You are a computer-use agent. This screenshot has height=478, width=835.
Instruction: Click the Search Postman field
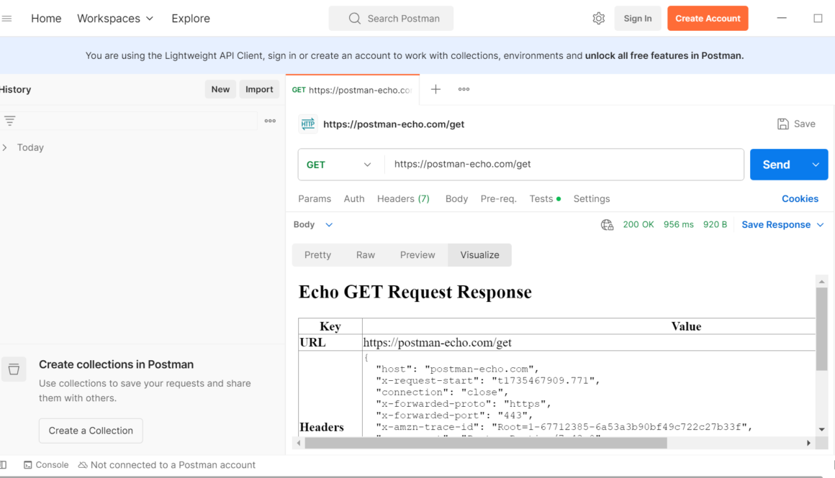point(391,19)
